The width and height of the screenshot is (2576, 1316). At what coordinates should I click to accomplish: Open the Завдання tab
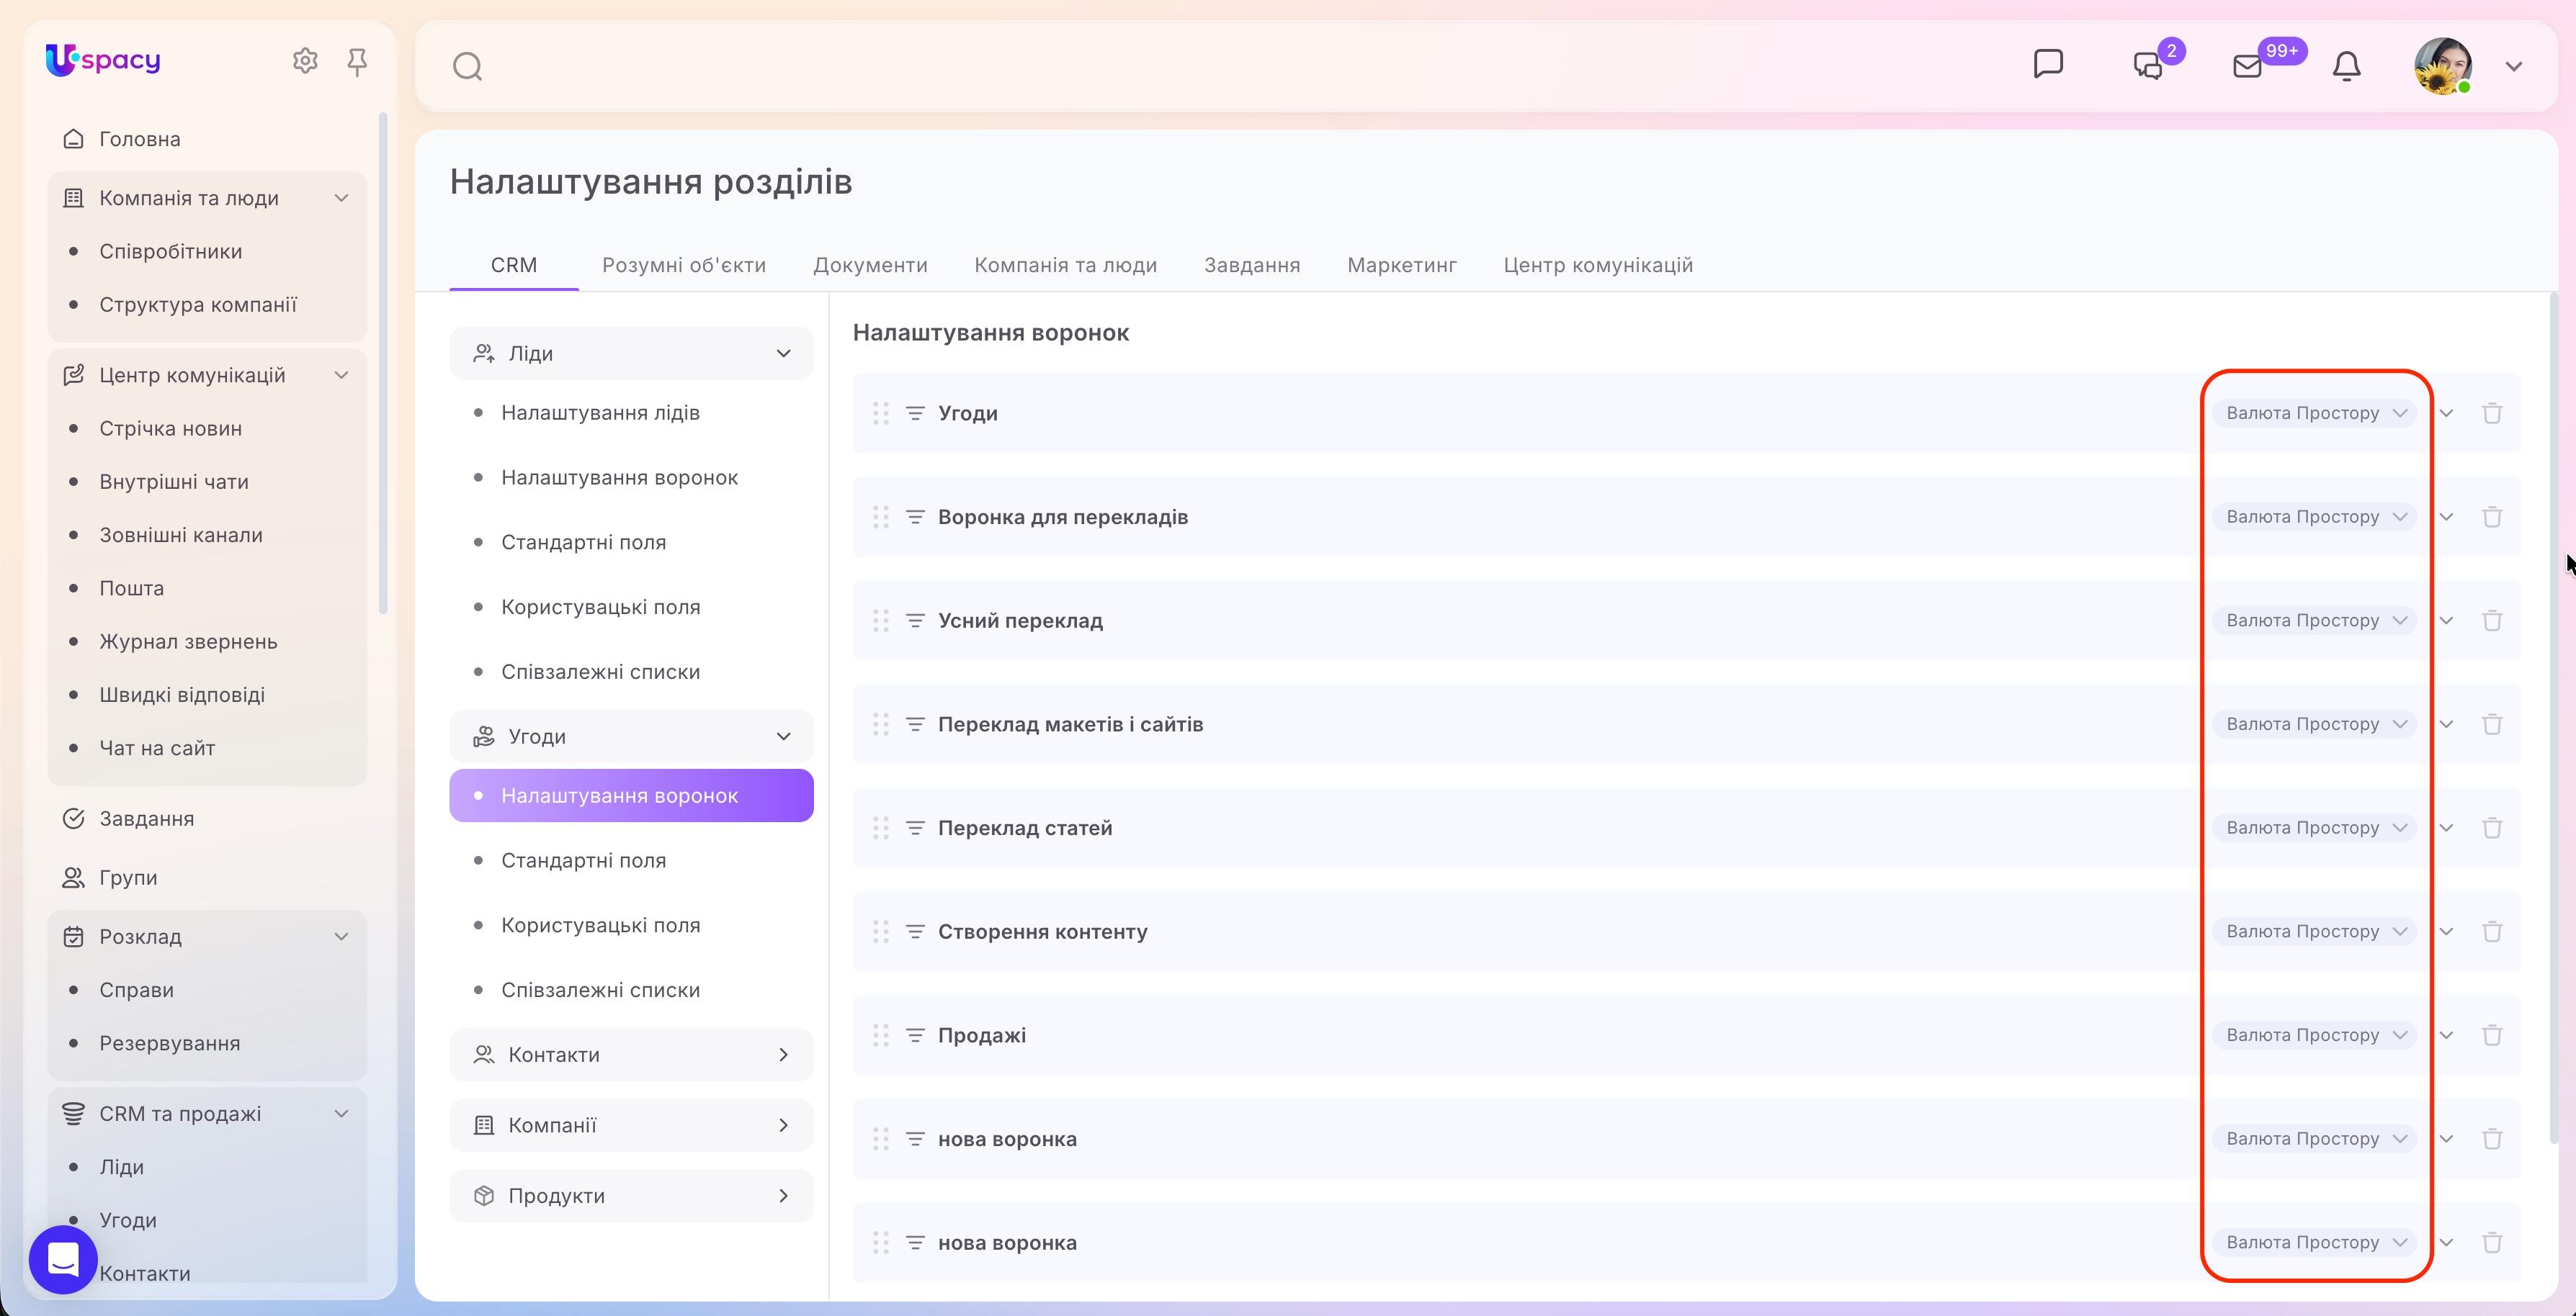1252,265
